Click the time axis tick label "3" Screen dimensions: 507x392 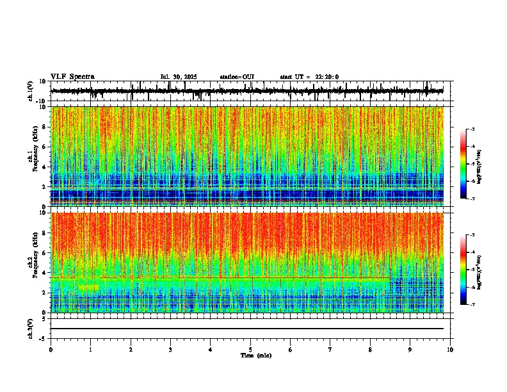tap(170, 350)
